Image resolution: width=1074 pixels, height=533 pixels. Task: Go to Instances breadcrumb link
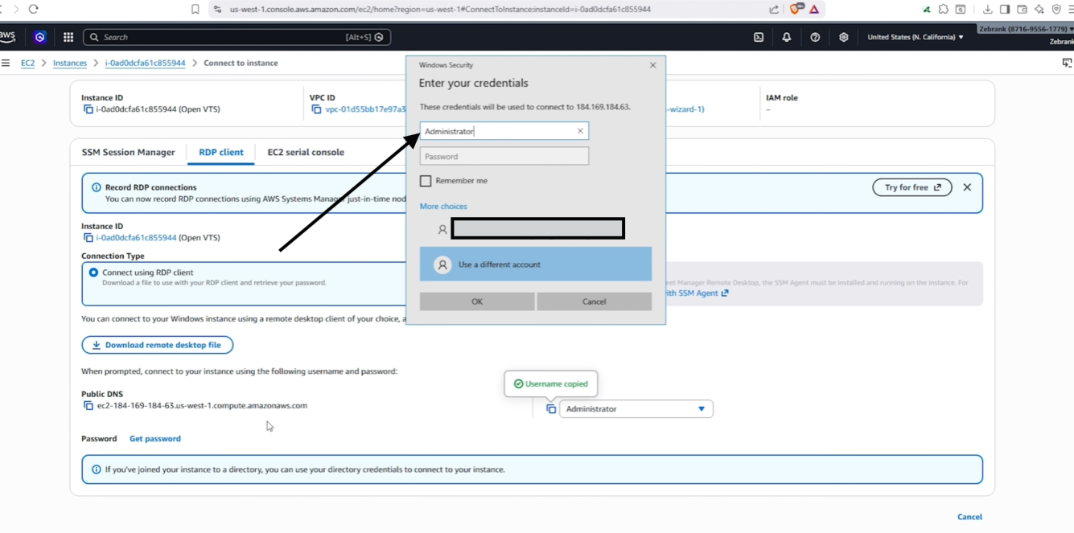click(70, 63)
